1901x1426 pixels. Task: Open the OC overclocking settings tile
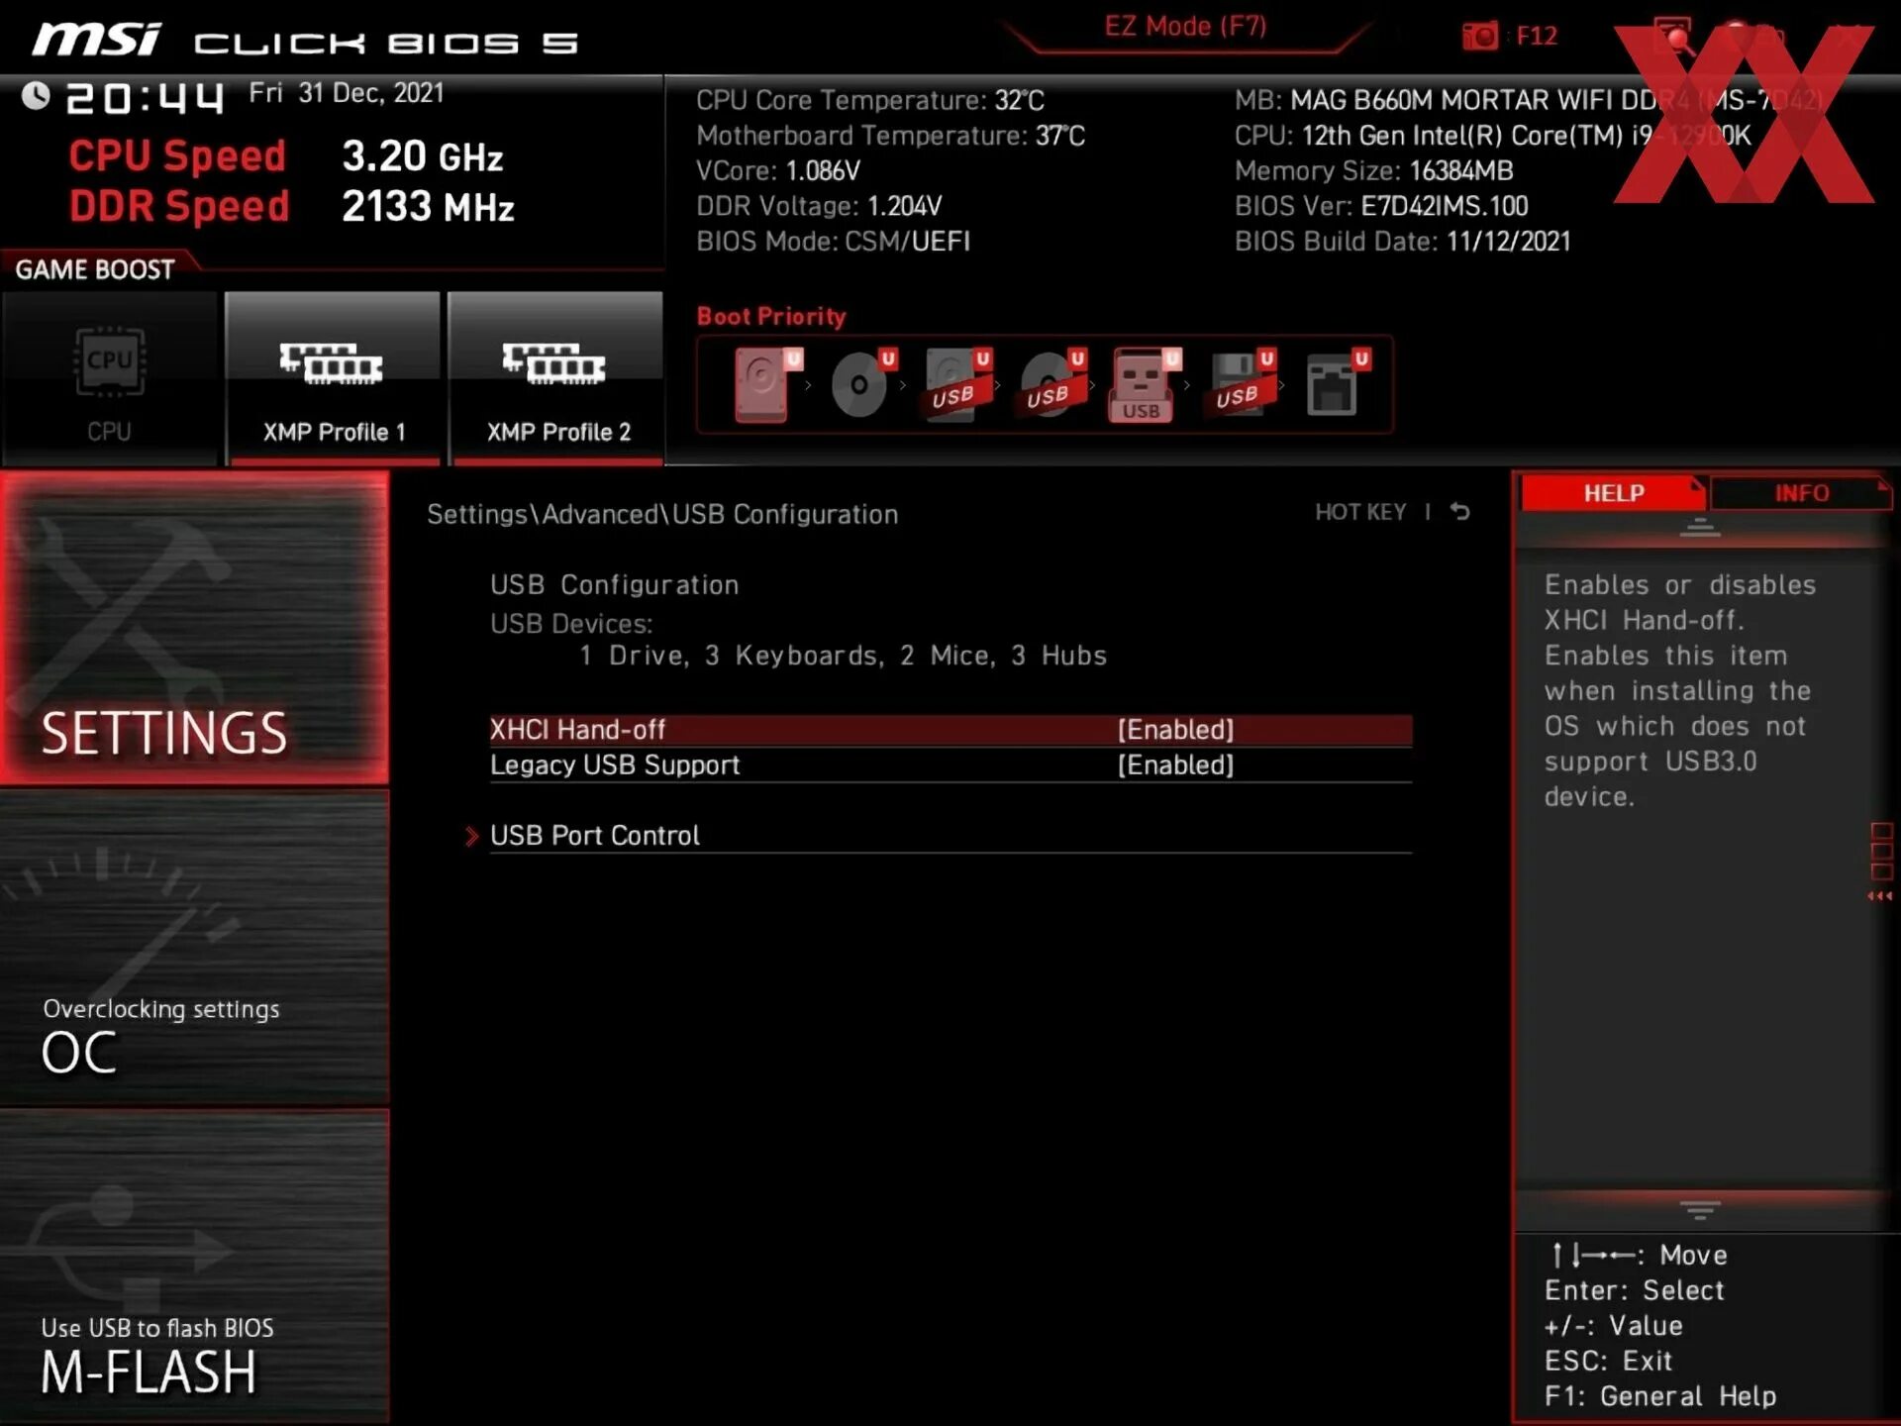tap(194, 949)
